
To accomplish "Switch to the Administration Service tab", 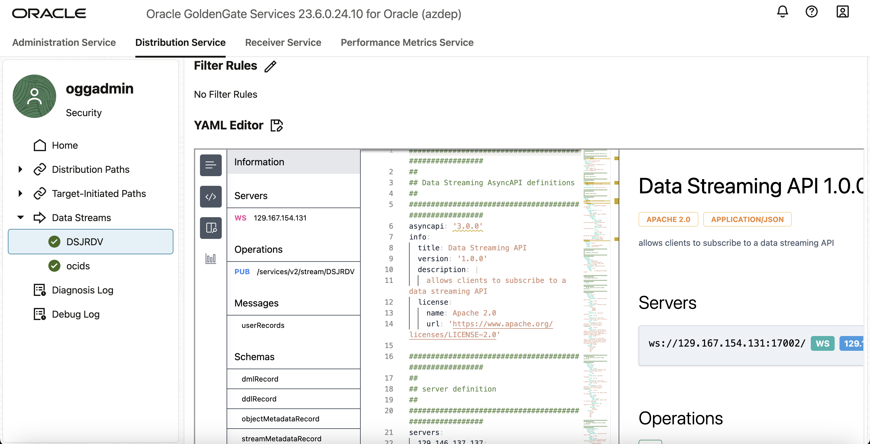I will click(x=64, y=43).
